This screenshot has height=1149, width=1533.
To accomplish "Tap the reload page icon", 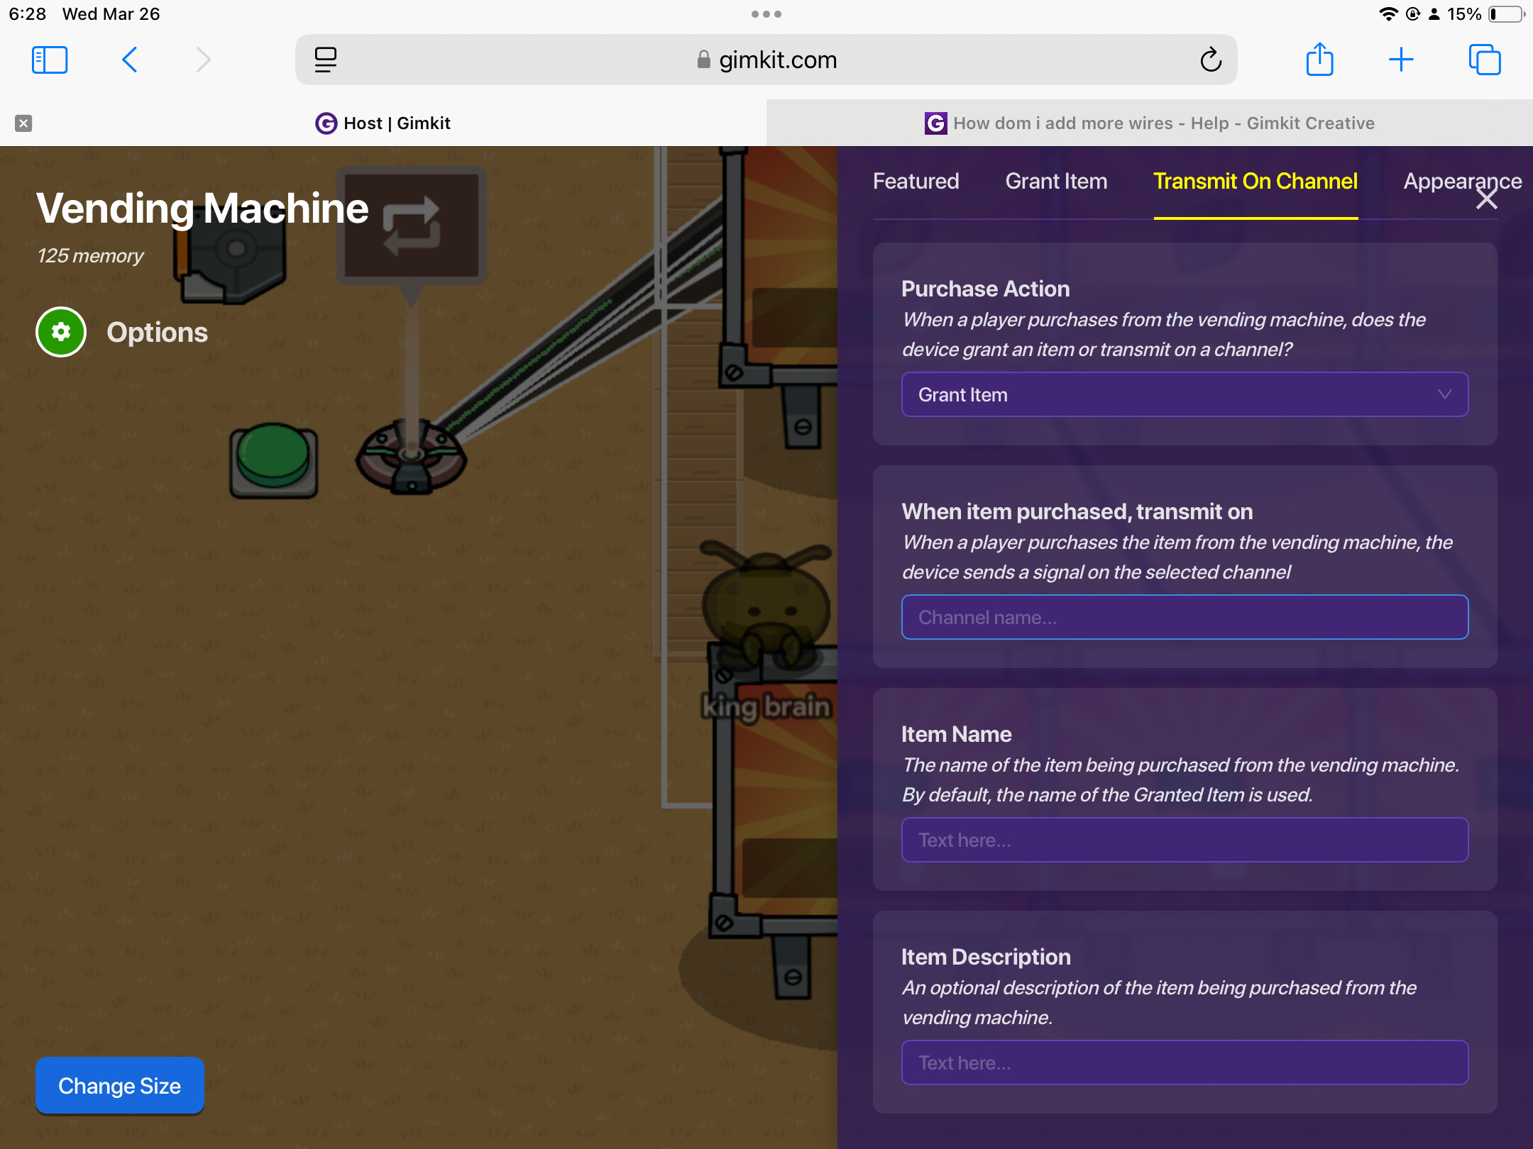I will point(1211,60).
